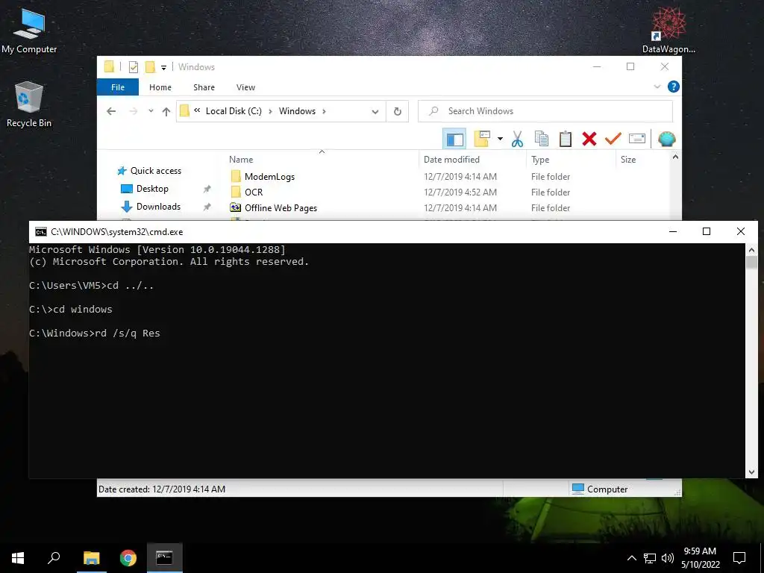This screenshot has height=573, width=764.
Task: Open the Share ribbon tab
Action: coord(204,87)
